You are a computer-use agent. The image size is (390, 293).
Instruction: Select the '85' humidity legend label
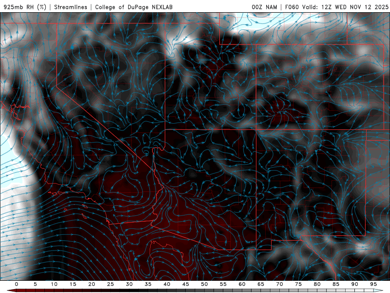[x=336, y=284]
